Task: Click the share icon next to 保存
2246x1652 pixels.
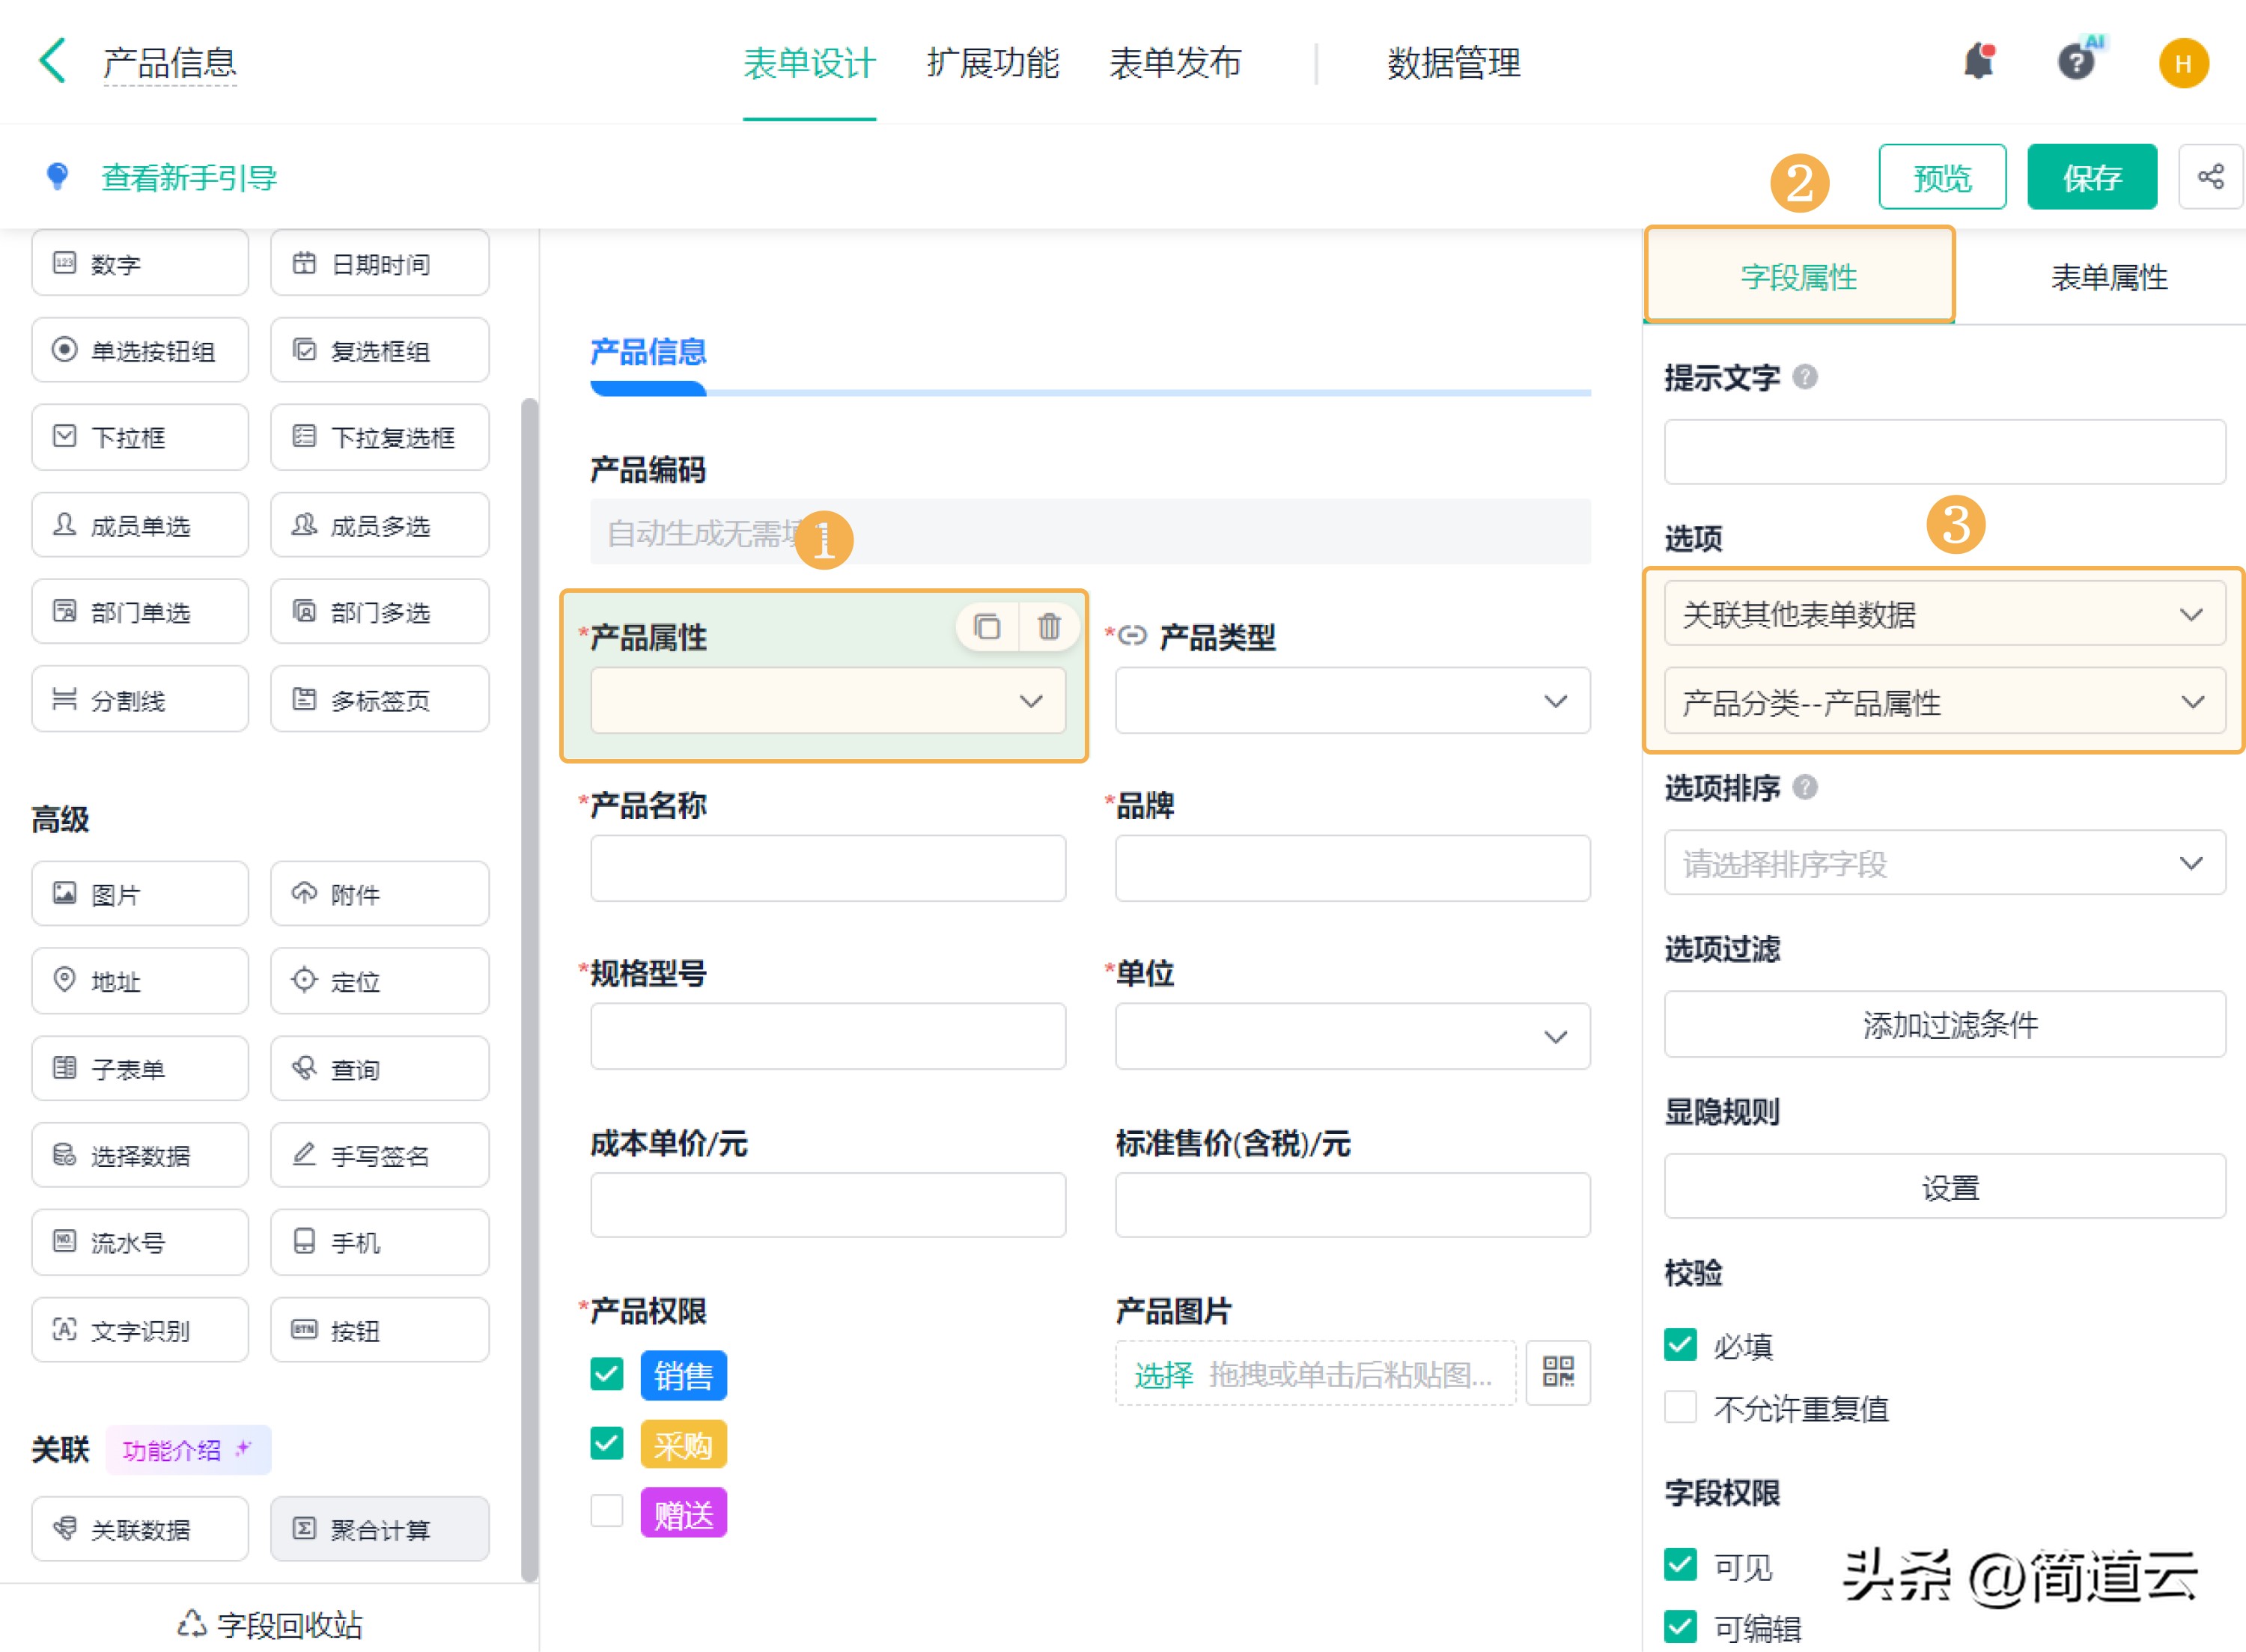Action: click(x=2210, y=177)
